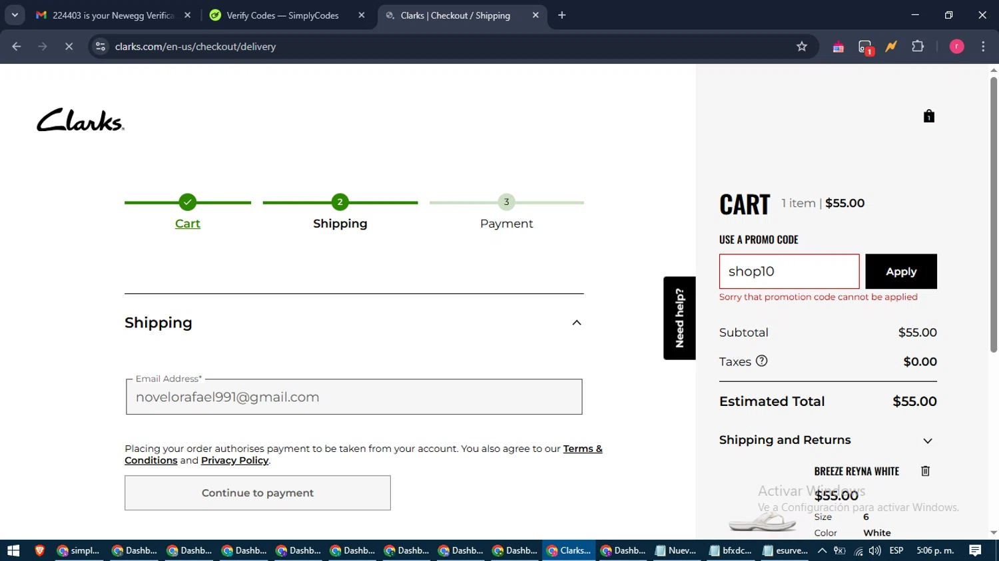
Task: Open a new browser tab
Action: click(x=562, y=15)
